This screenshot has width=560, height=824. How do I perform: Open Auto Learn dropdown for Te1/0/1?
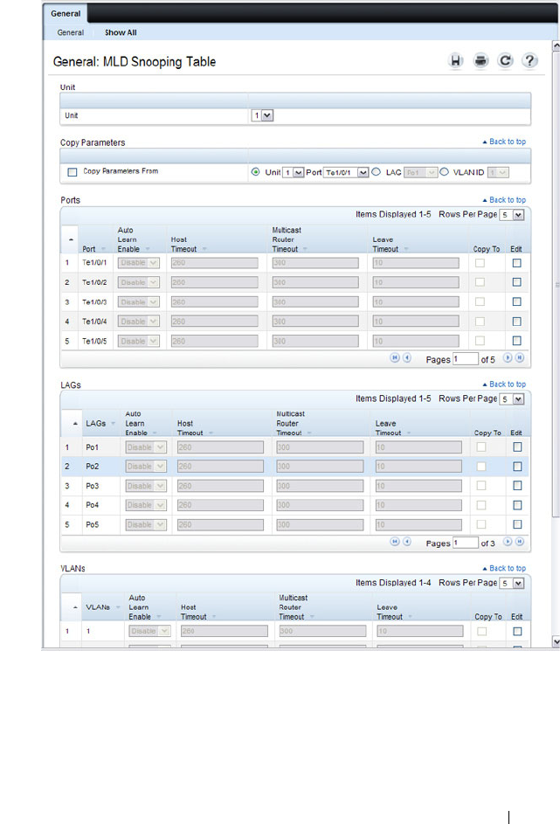pos(139,263)
